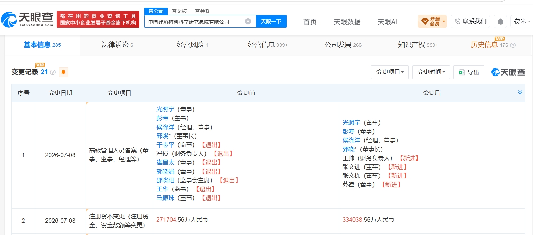533x235 pixels.
Task: Click the help icon next to 21
Action: (53, 72)
